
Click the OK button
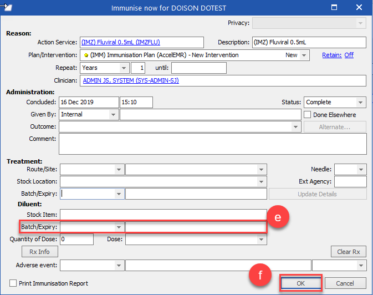301,283
